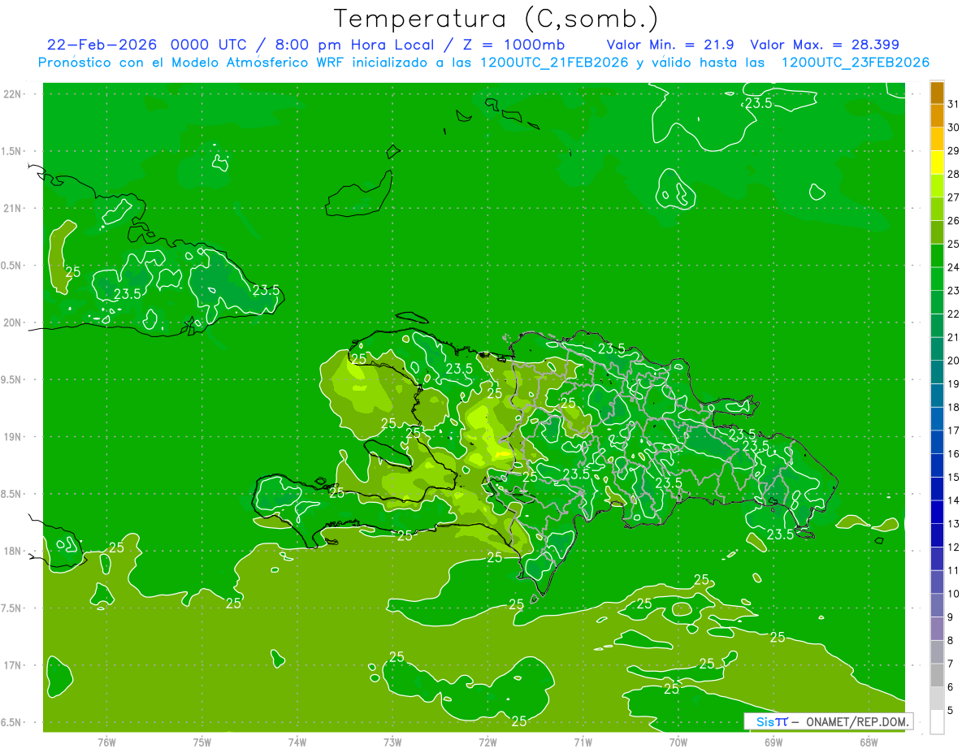Viewport: 975px width, 753px height.
Task: Pick the white swatch below 5 in legend
Action: click(937, 722)
